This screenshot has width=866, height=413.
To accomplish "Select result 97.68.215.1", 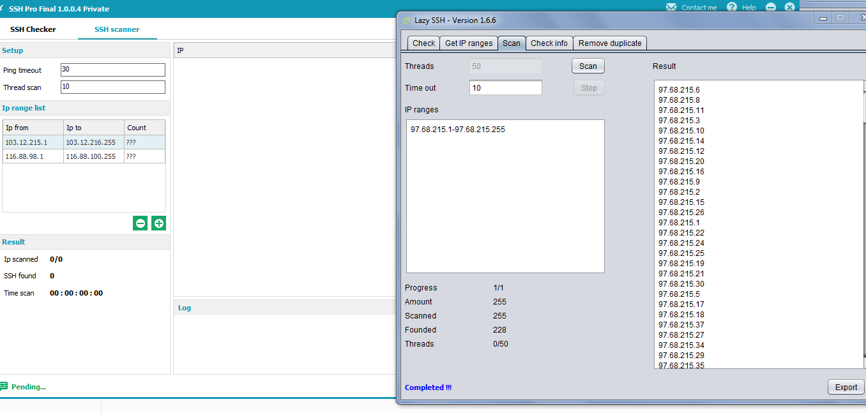I will 679,223.
